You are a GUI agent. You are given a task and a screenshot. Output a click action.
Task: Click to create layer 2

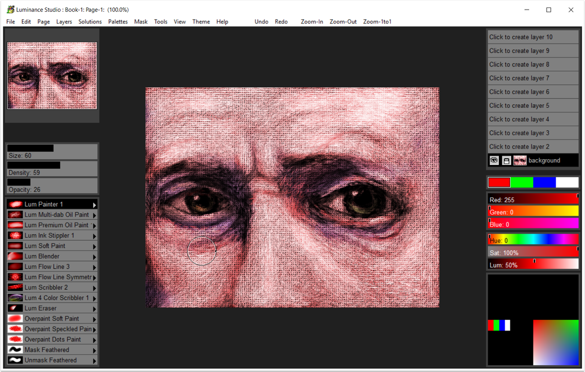[532, 146]
